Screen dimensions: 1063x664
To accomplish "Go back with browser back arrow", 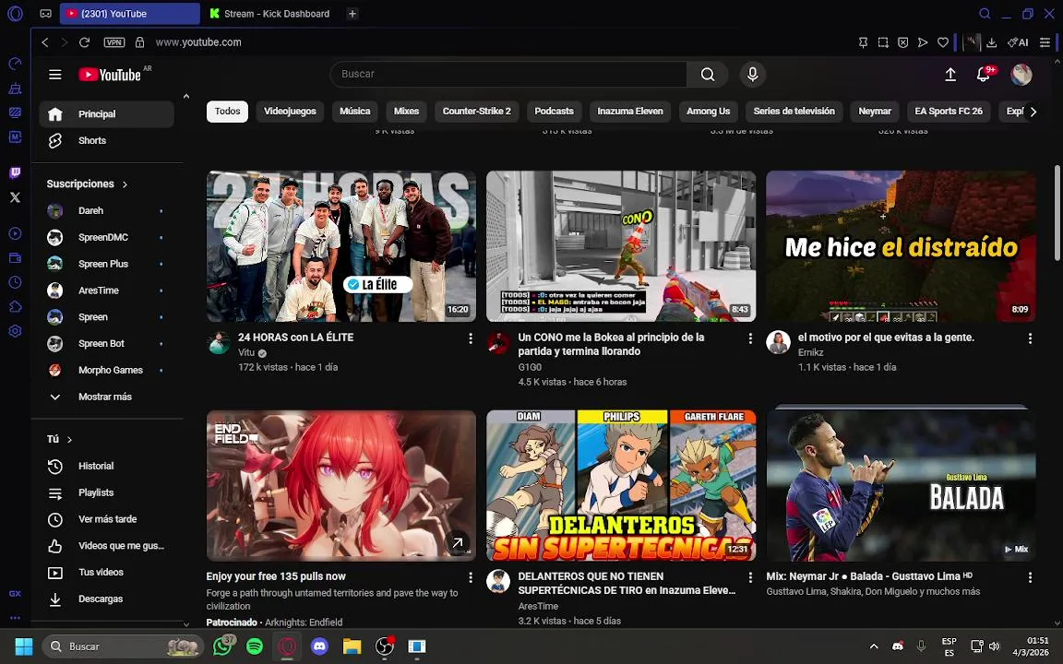I will pos(44,42).
